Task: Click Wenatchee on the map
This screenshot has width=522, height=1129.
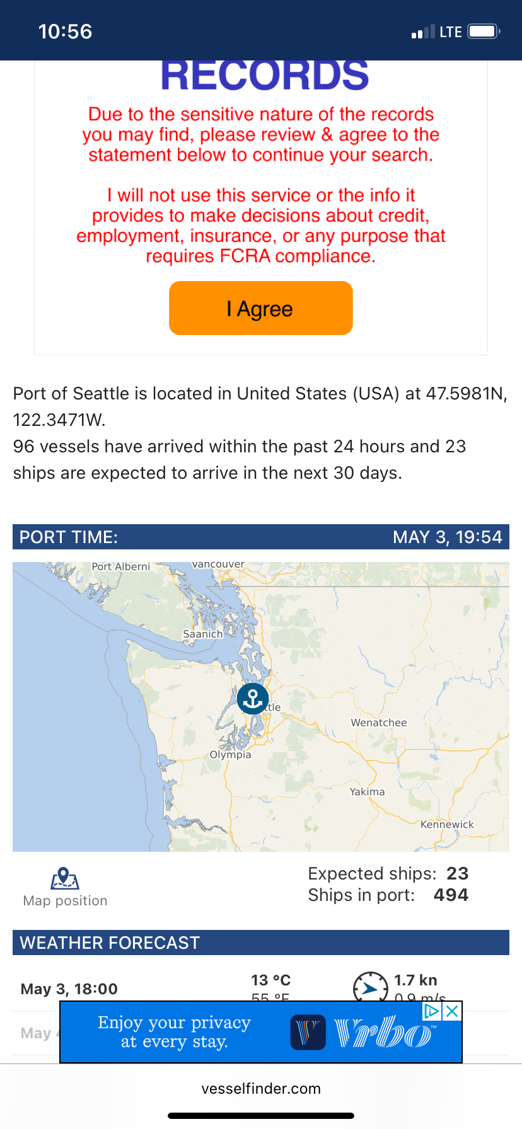Action: click(x=379, y=723)
